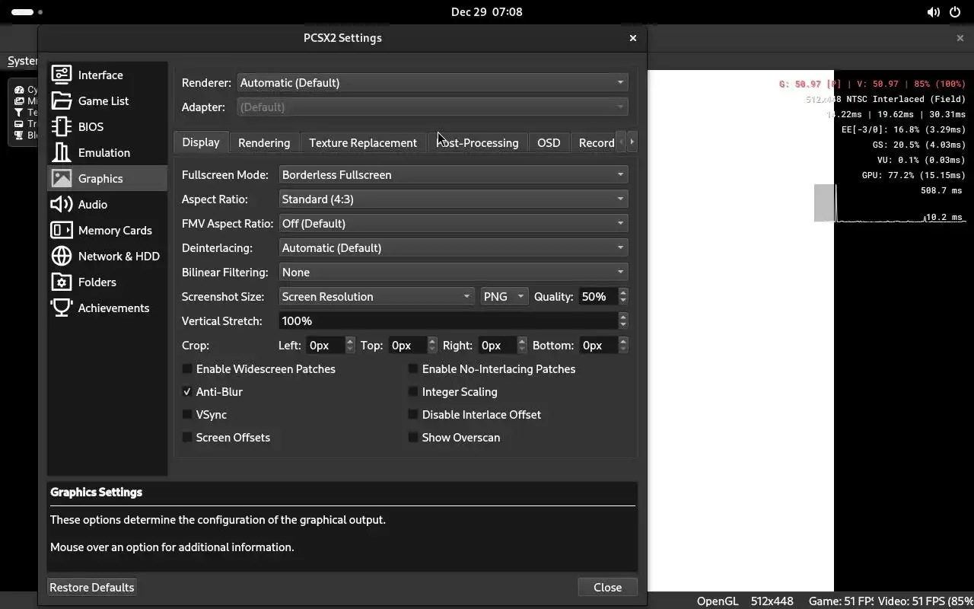The image size is (974, 609).
Task: Check Disable Interlace Offset
Action: [413, 414]
